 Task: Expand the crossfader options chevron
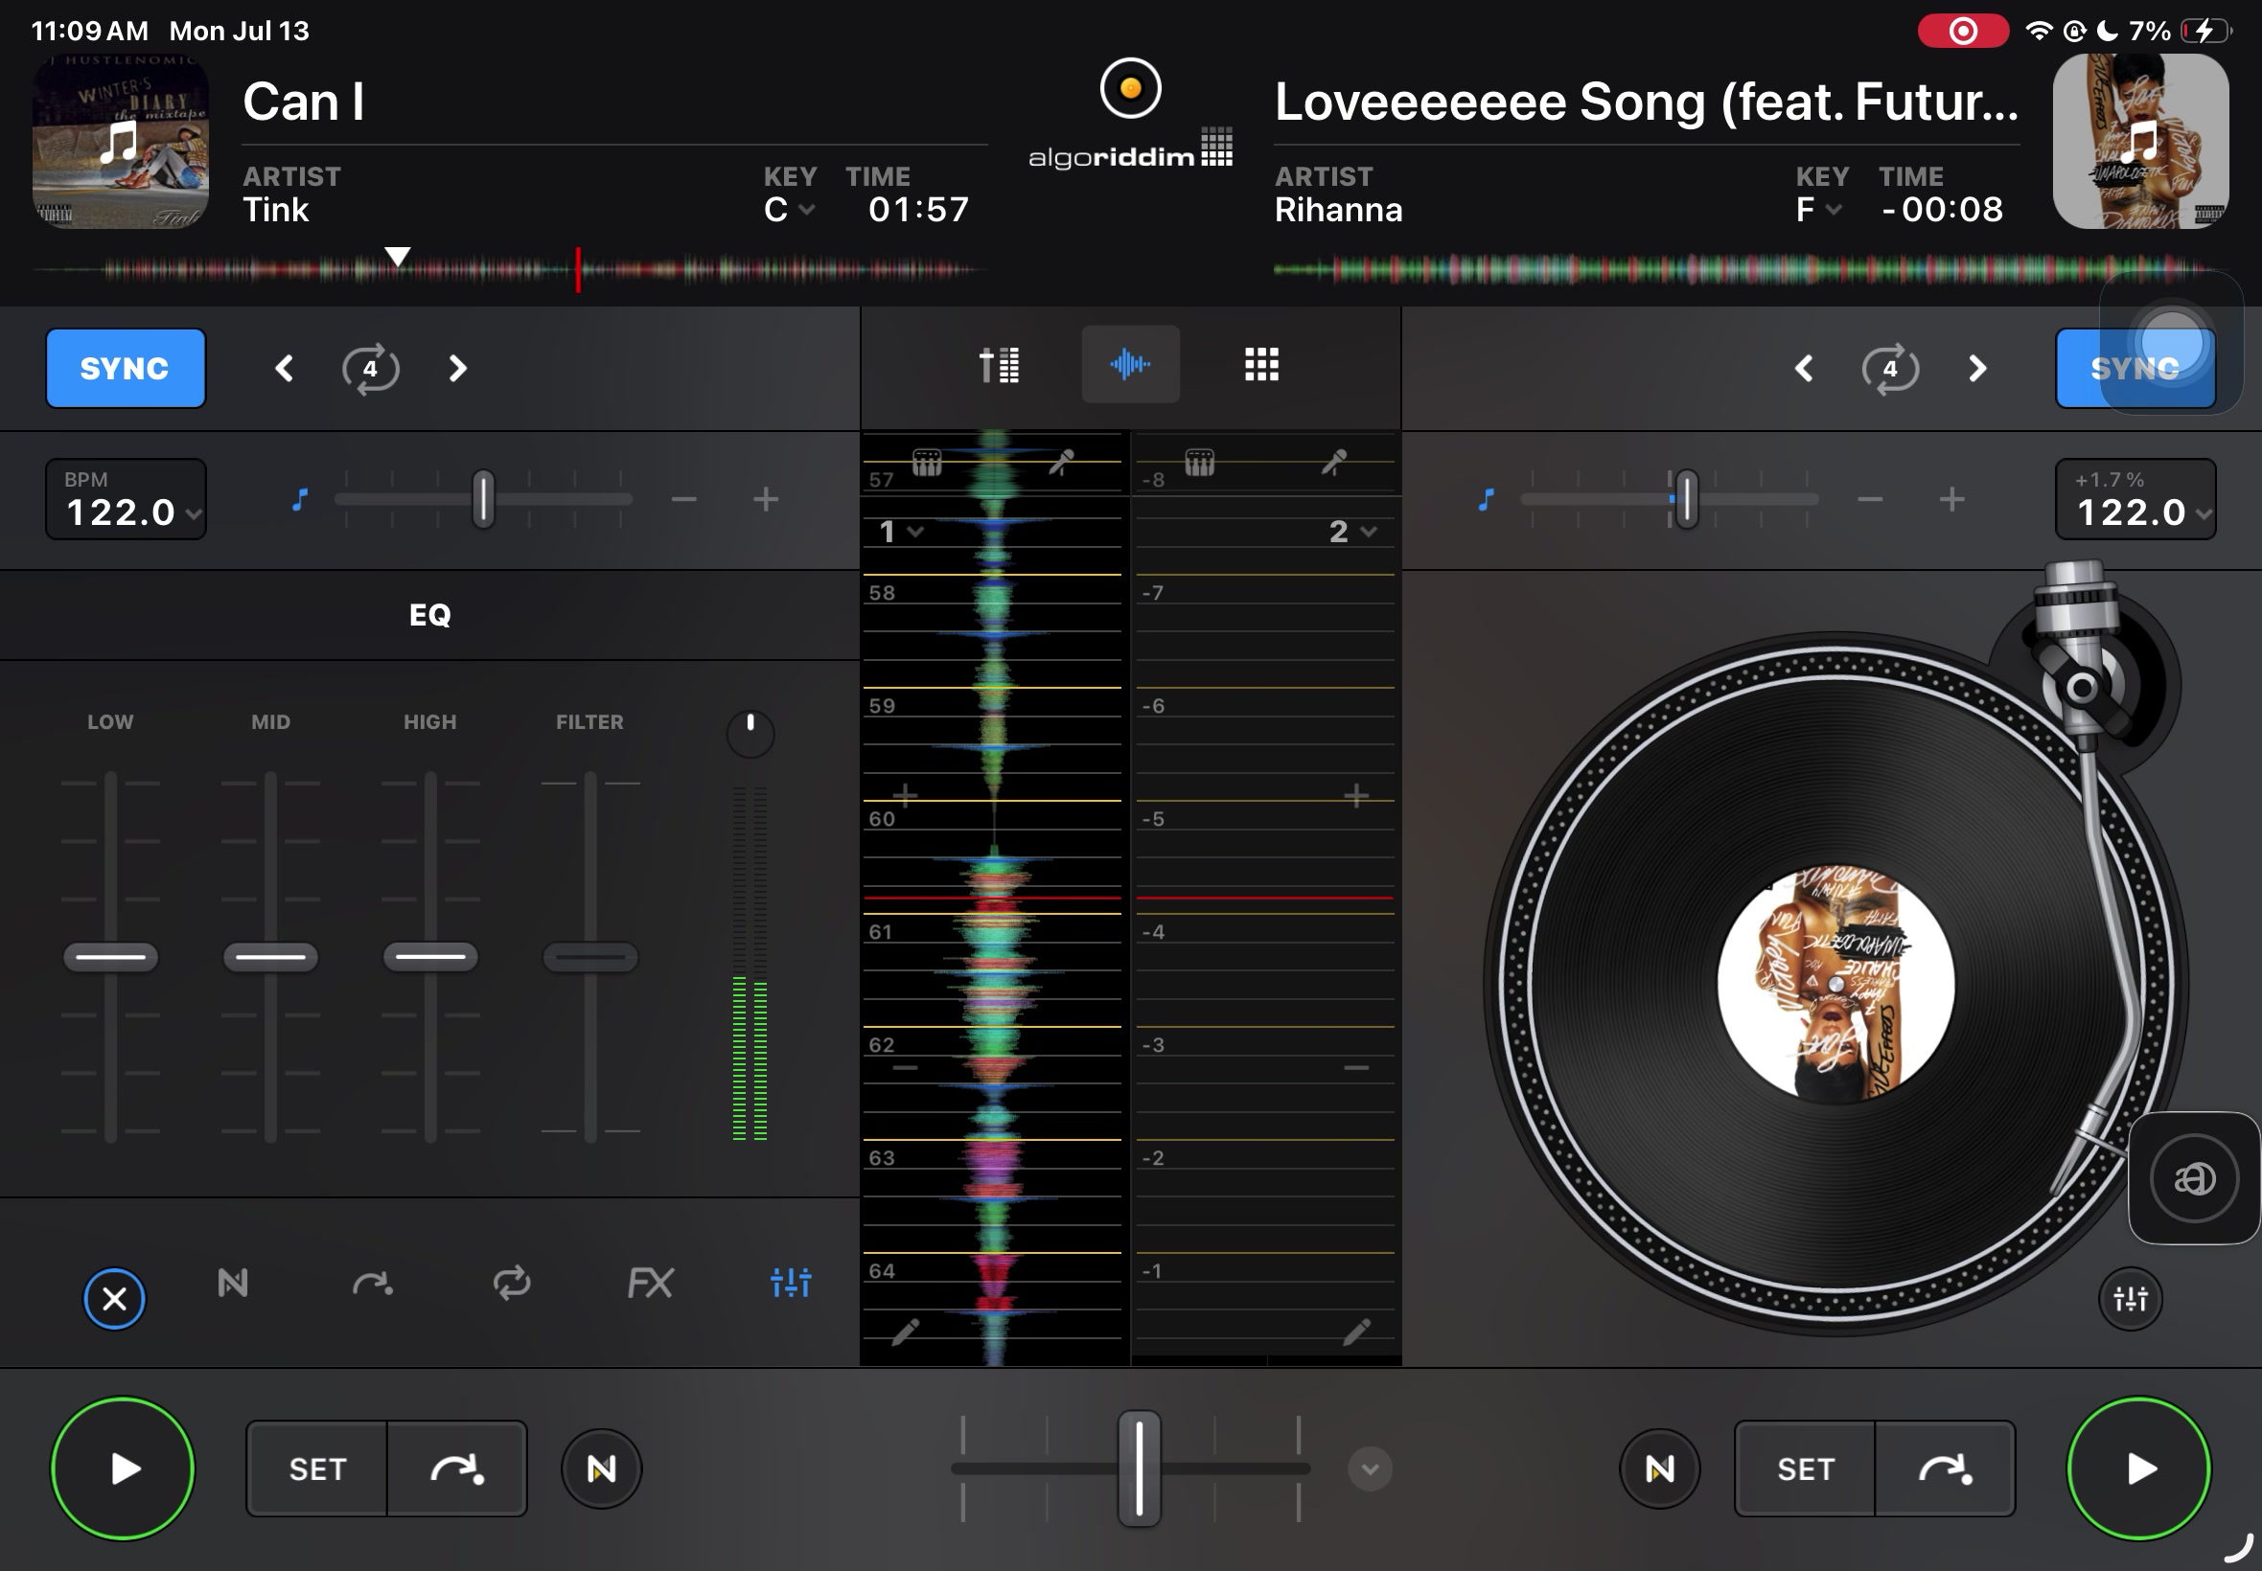point(1369,1469)
